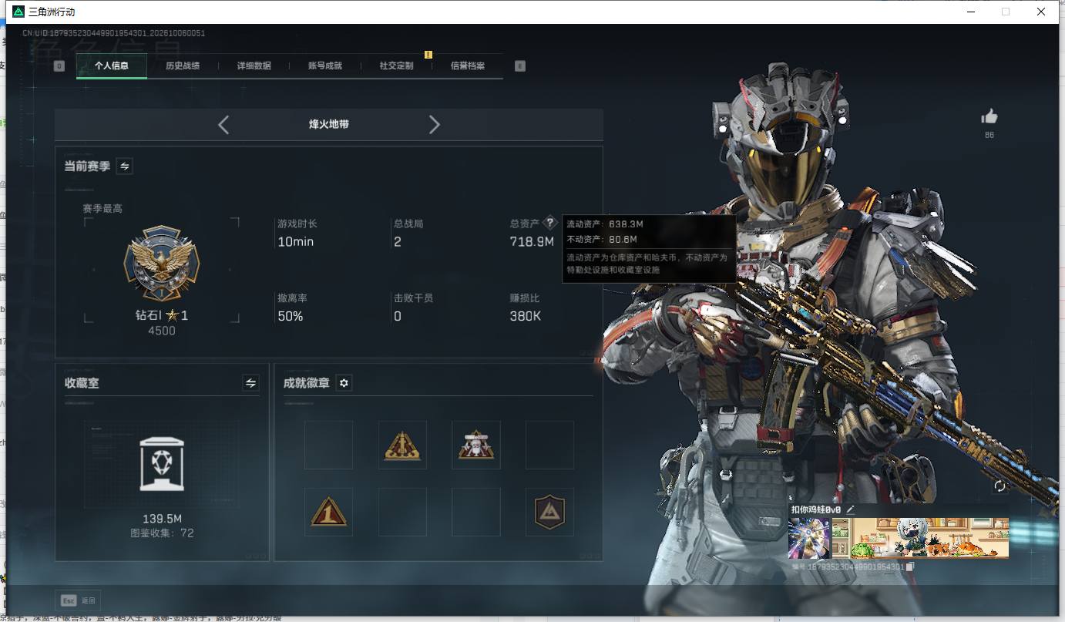This screenshot has width=1065, height=622.
Task: Click the kitchen cartoon profile banner
Action: [920, 538]
